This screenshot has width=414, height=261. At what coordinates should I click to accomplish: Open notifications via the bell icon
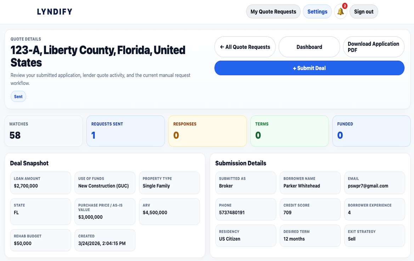click(340, 12)
